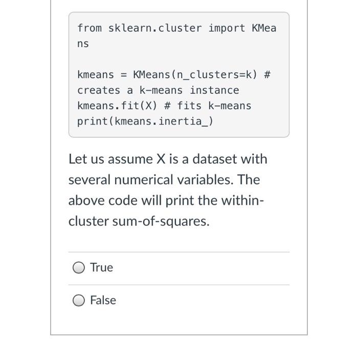358x341 pixels.
Task: Choose the "False" answer label text
Action: pos(103,300)
